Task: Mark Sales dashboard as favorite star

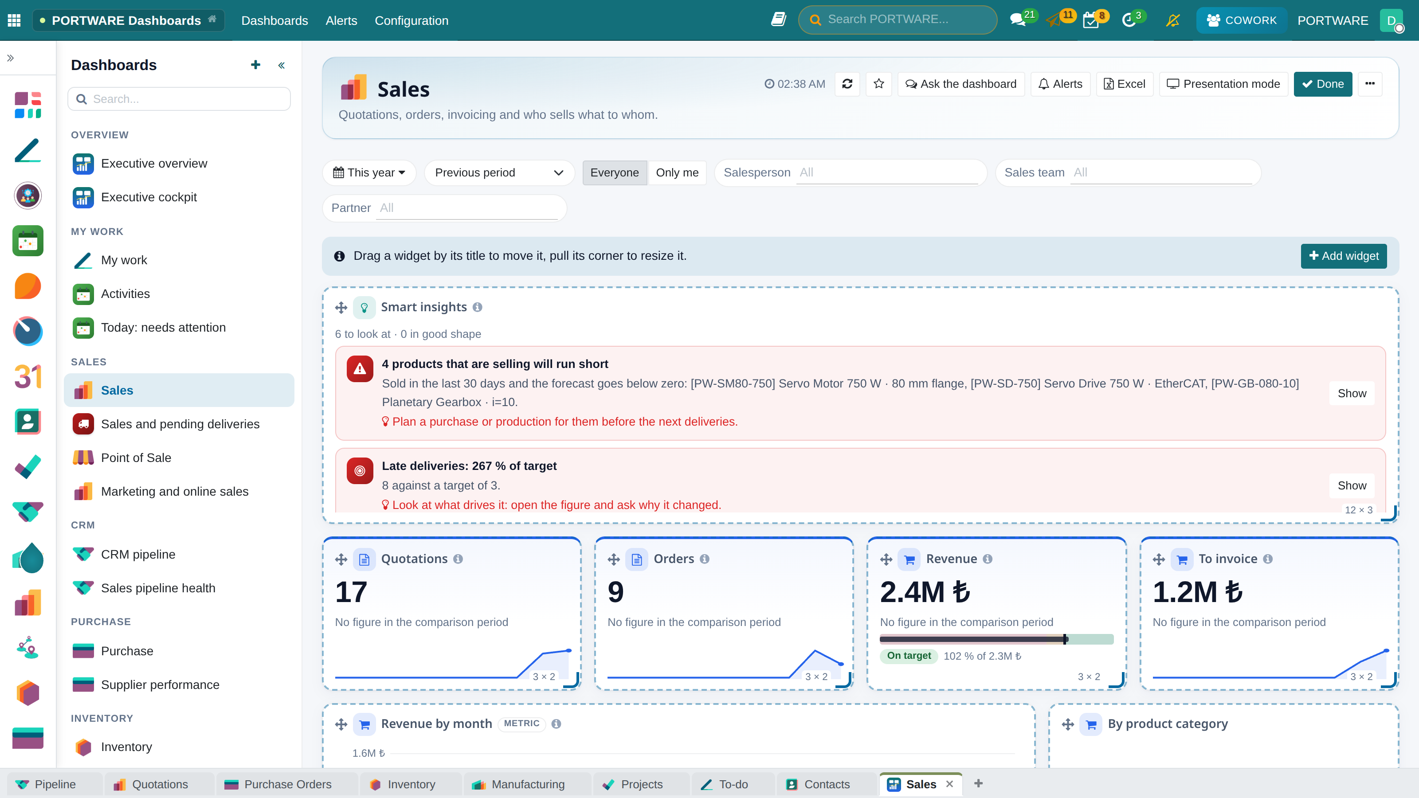Action: [x=878, y=84]
